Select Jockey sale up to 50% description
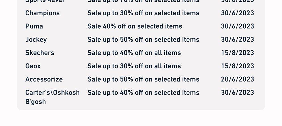Viewport: 282px width, 126px height. [143, 40]
